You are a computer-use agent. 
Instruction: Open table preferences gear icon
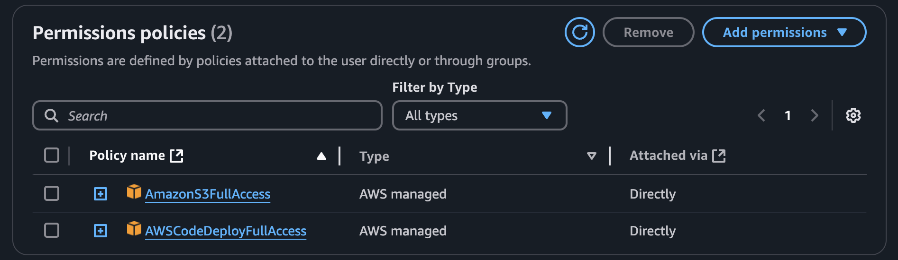tap(853, 115)
